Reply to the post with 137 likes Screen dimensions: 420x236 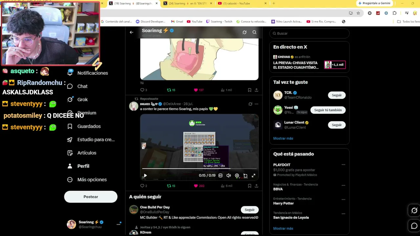(144, 90)
